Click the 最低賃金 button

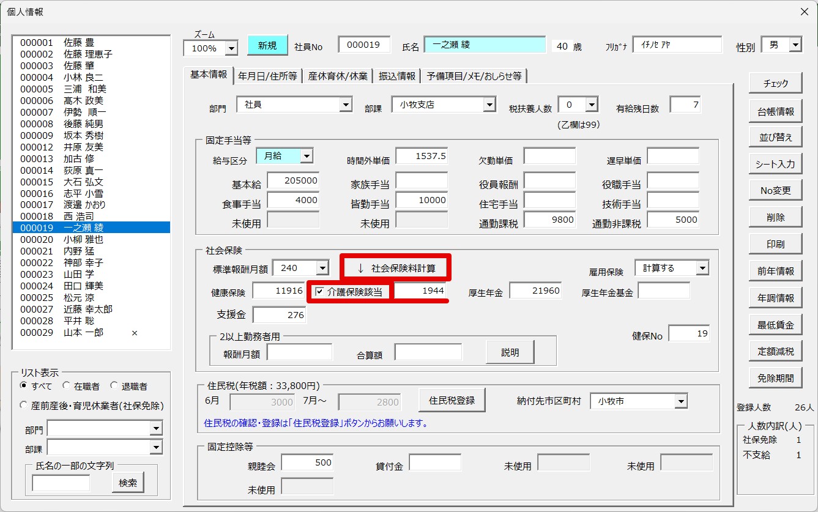click(776, 325)
